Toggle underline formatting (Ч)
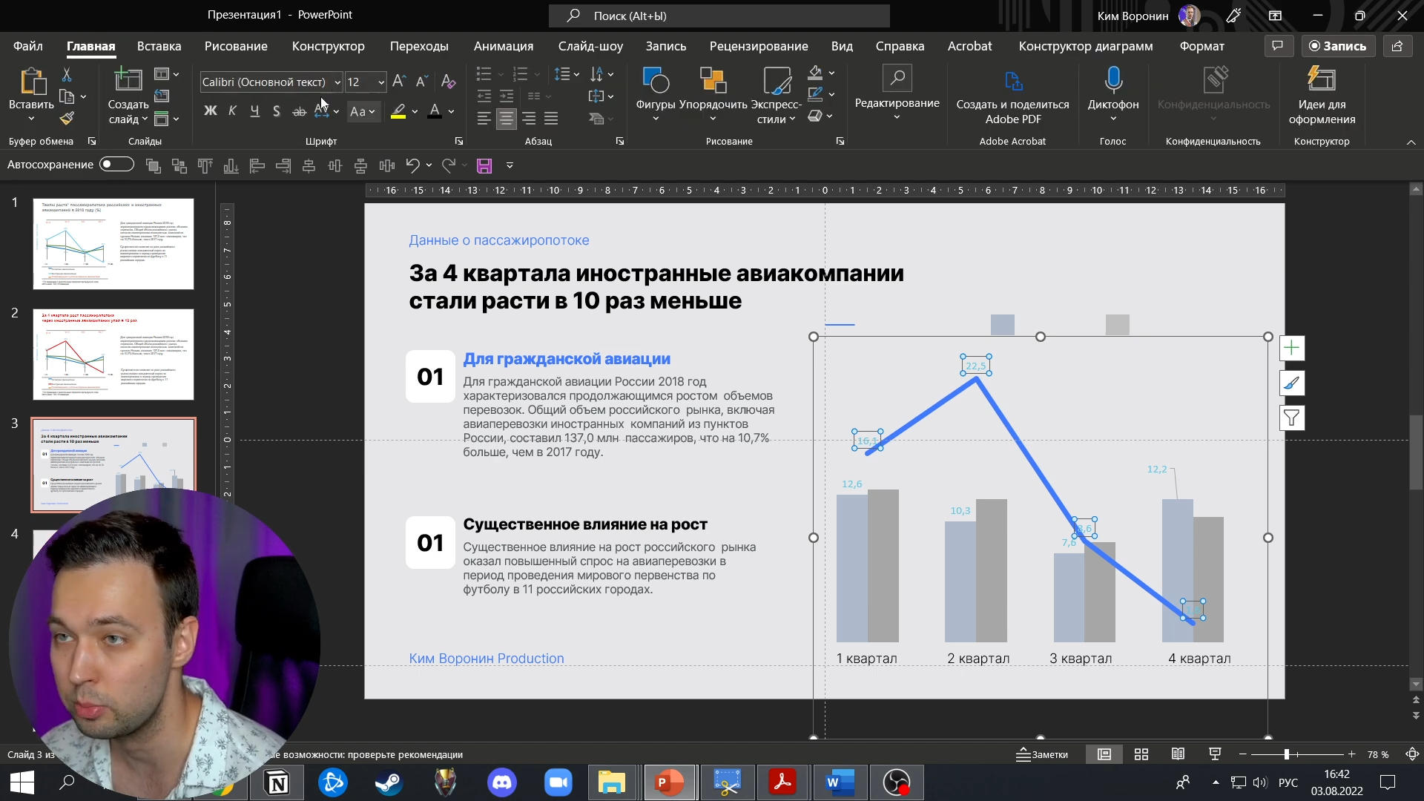Image resolution: width=1424 pixels, height=801 pixels. click(x=254, y=111)
